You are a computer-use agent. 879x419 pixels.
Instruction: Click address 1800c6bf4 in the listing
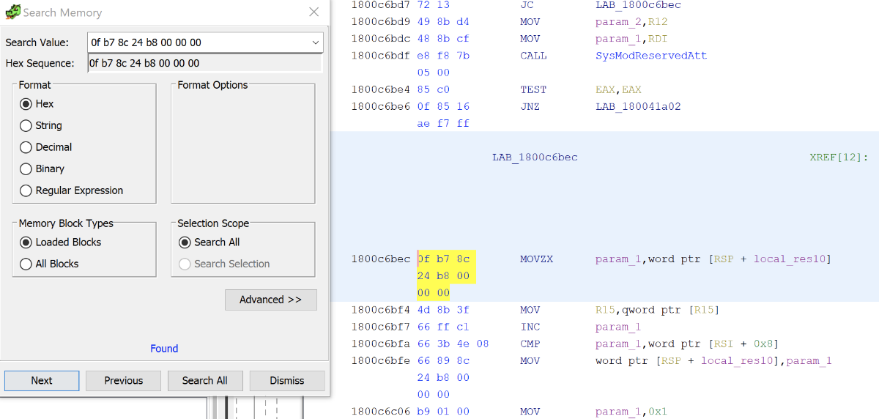pyautogui.click(x=381, y=310)
